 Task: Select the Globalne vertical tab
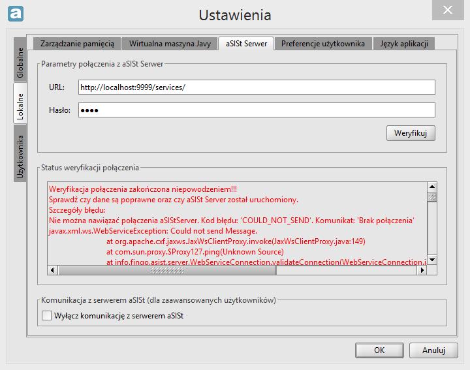point(20,59)
